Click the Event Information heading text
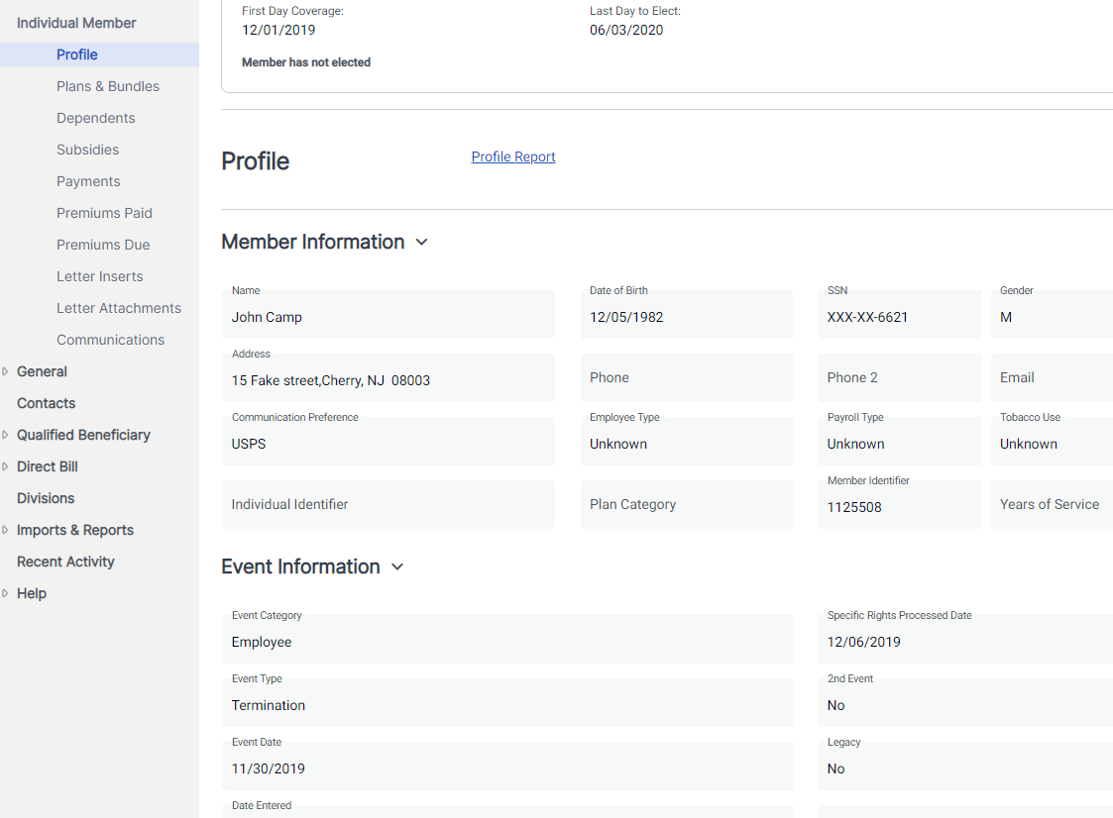 pos(301,566)
